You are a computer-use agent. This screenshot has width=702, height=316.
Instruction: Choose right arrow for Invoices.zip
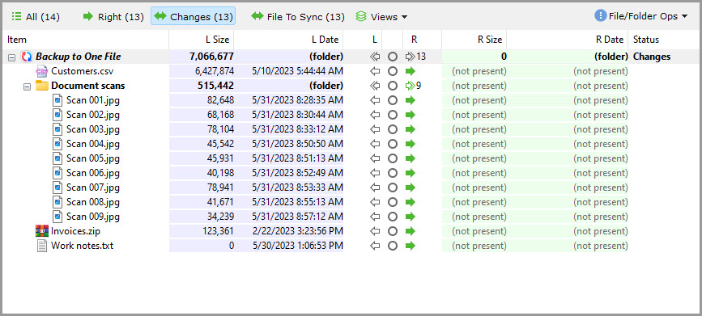[x=410, y=231]
